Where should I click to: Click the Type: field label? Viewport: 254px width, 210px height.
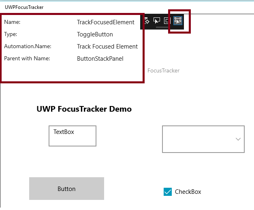(x=11, y=34)
